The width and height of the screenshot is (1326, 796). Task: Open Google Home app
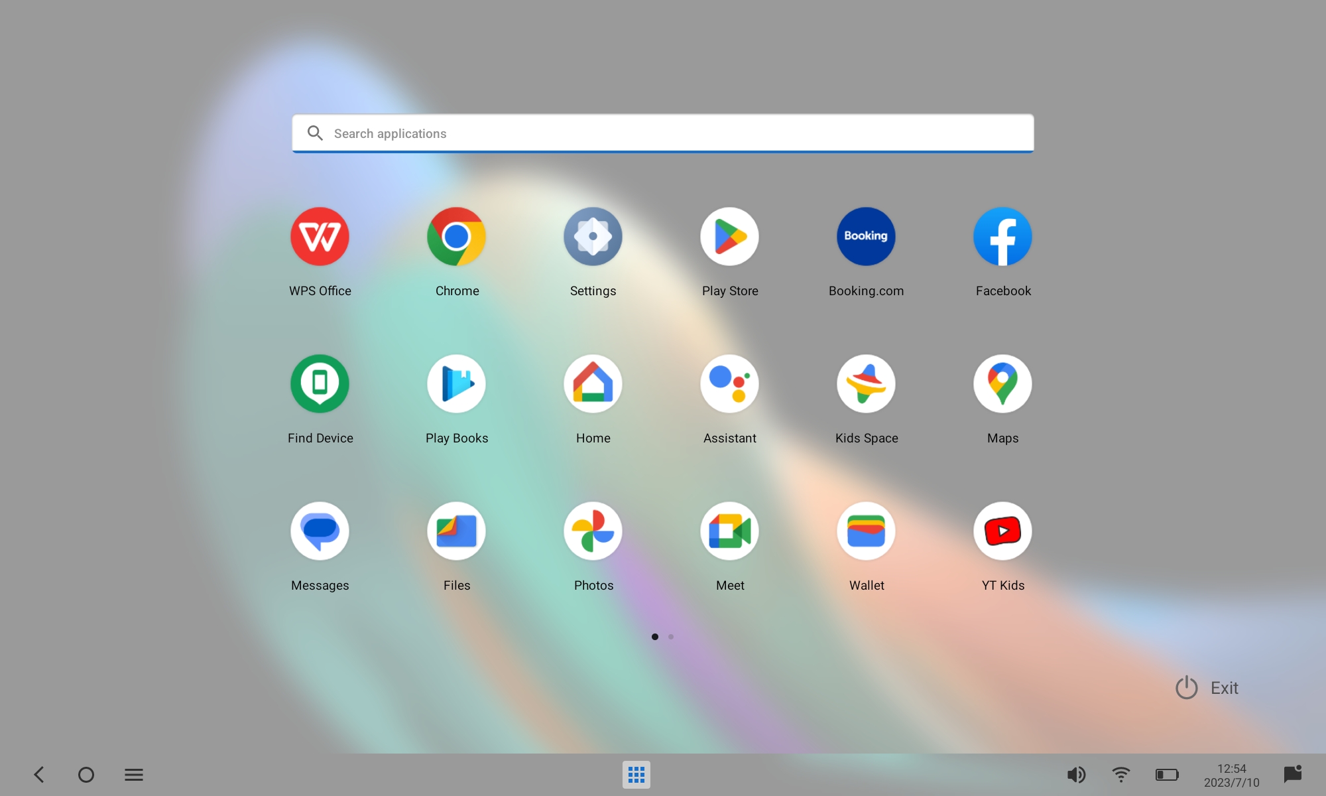593,384
